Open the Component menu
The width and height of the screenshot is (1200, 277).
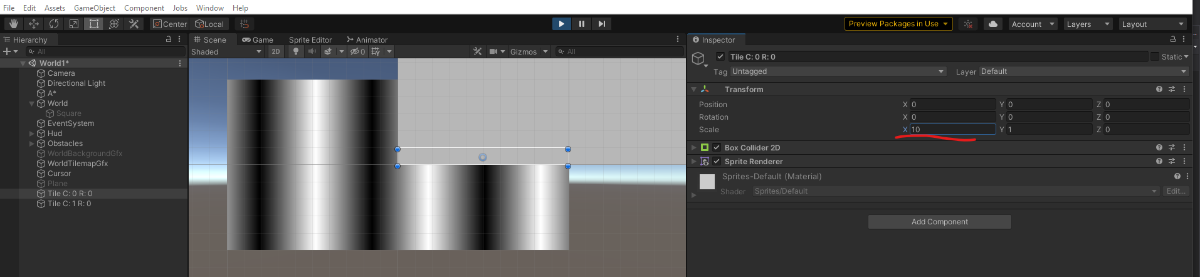(144, 8)
